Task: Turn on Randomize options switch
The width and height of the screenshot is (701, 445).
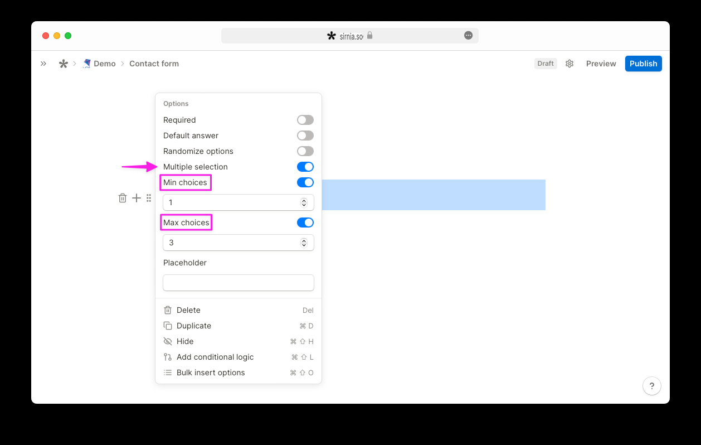Action: point(305,151)
